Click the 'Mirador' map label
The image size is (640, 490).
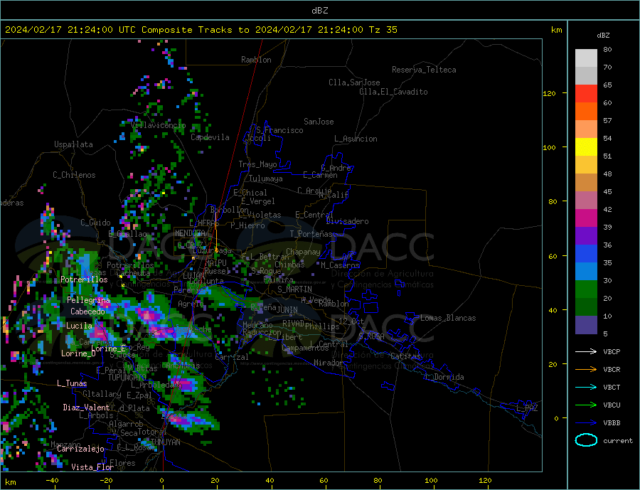[x=329, y=363]
